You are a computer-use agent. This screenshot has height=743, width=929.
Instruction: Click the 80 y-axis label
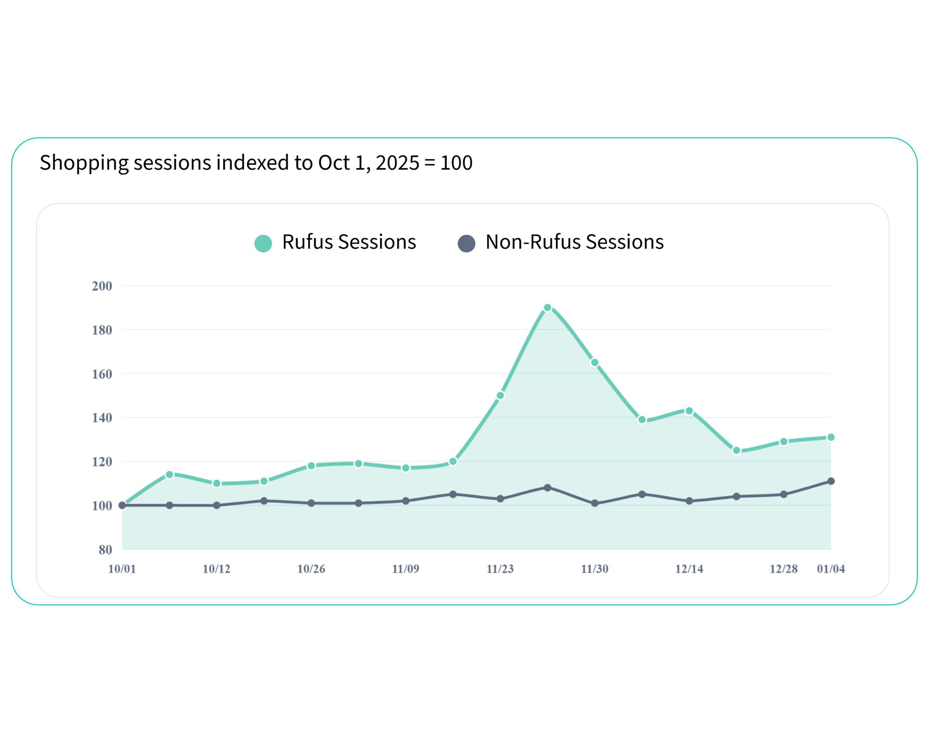click(x=105, y=550)
